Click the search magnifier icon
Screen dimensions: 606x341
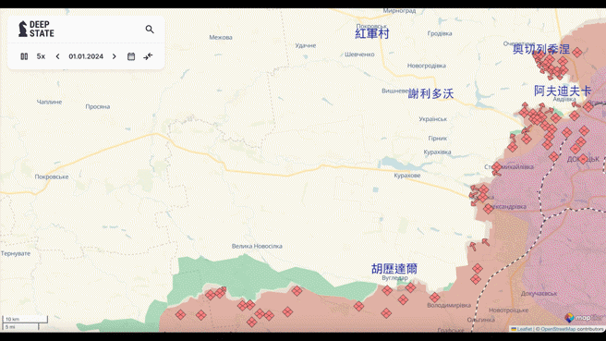pyautogui.click(x=150, y=30)
